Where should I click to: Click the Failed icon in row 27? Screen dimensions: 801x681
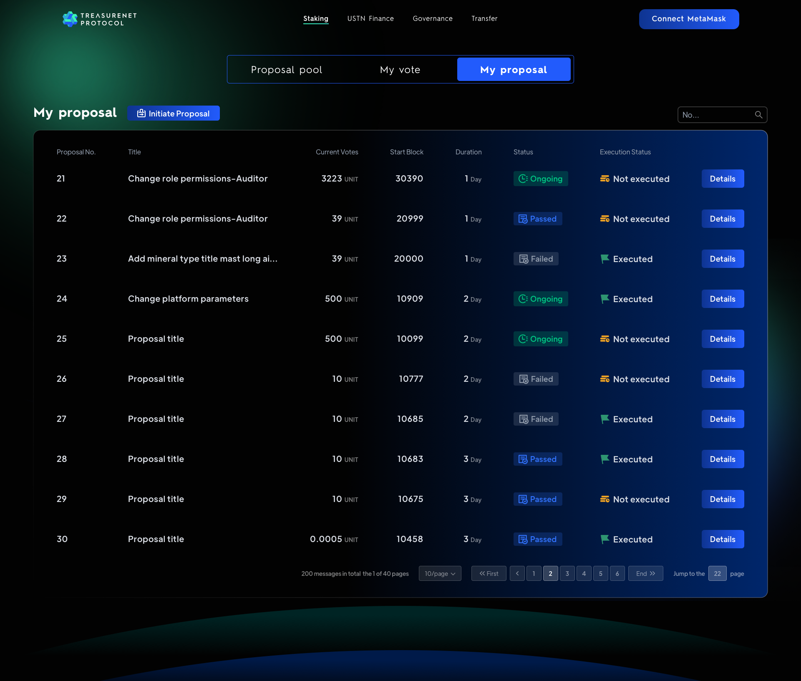pos(524,419)
